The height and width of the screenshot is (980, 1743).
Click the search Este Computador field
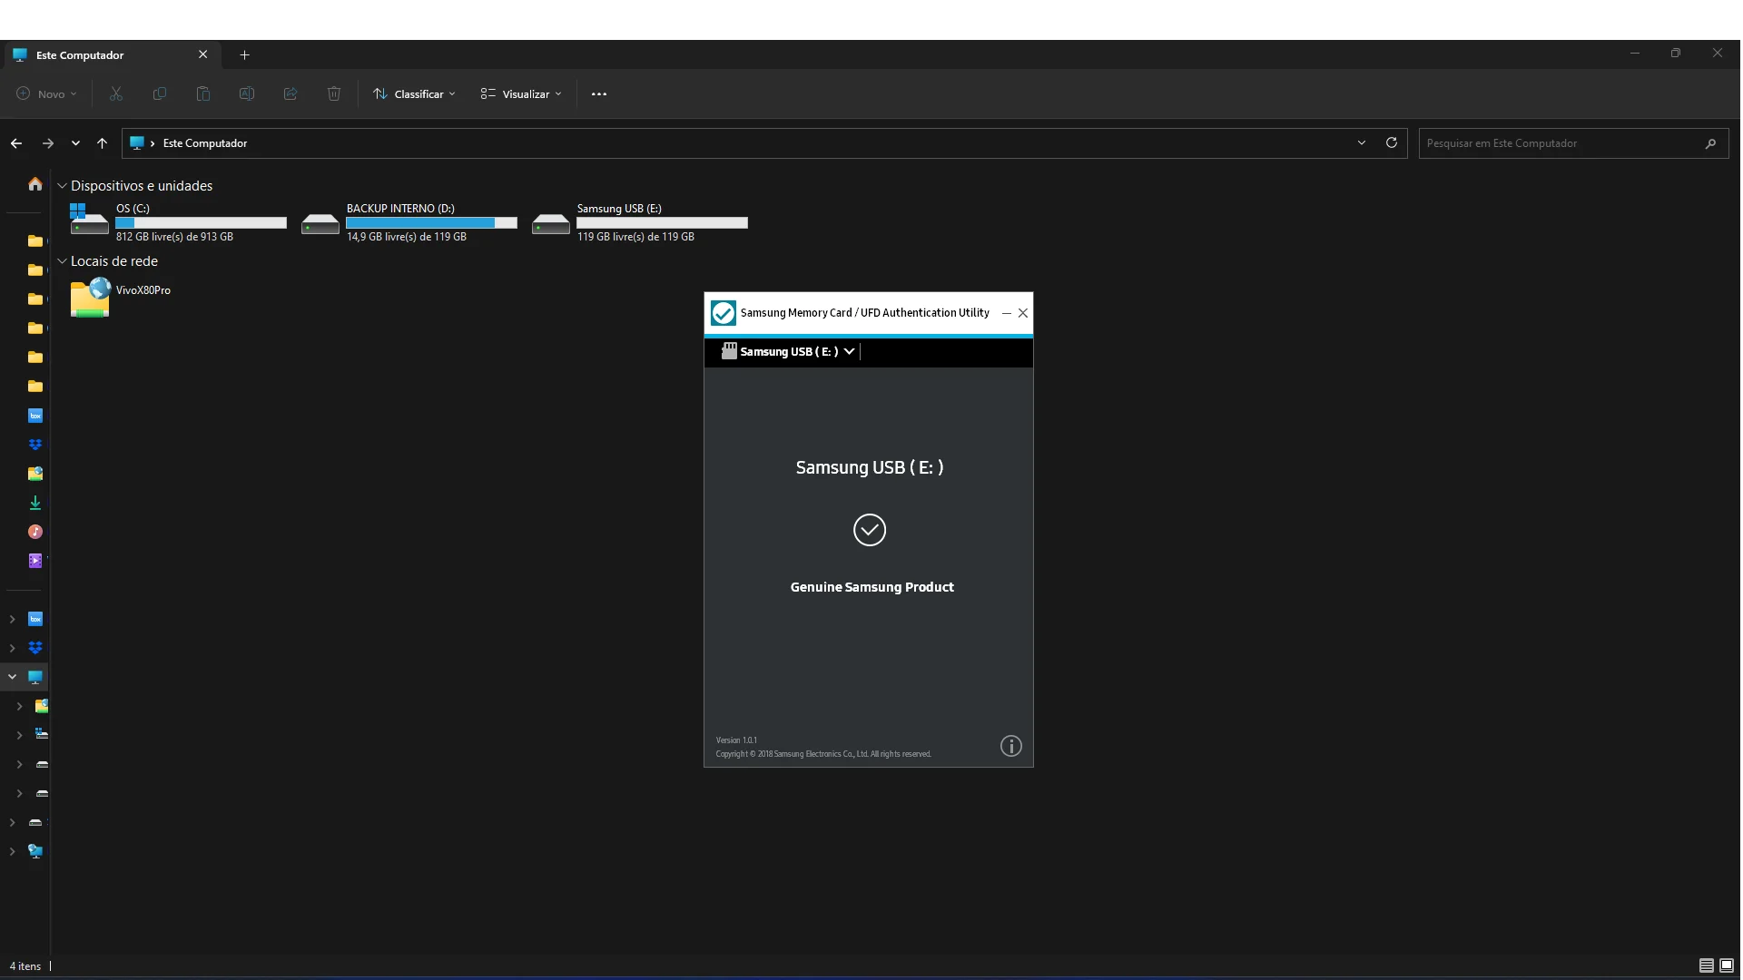(1560, 143)
